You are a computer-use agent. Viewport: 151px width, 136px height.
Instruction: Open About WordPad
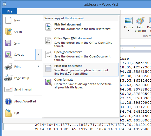(22, 101)
